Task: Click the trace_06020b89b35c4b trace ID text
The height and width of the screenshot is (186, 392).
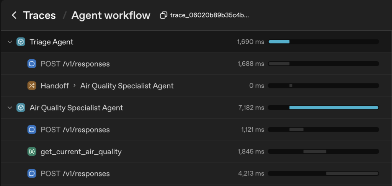Action: [210, 15]
